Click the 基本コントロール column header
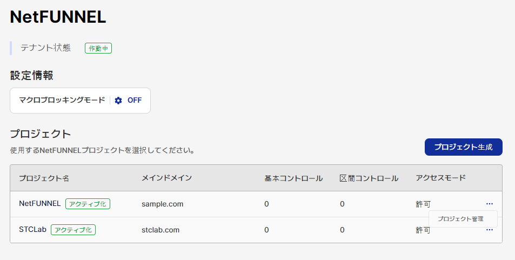Screen dimensions: 515x260 [x=293, y=178]
